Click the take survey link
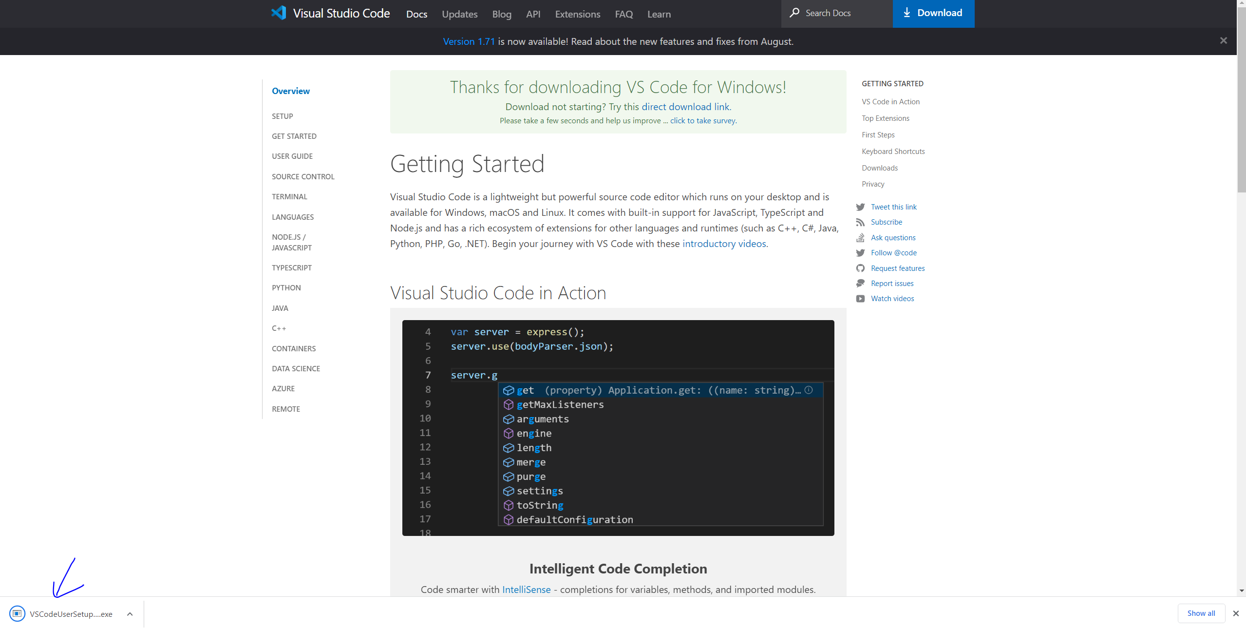This screenshot has width=1246, height=629. (x=702, y=120)
